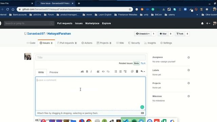
Task: Open the BitCoin bookmark folder
Action: (156, 15)
